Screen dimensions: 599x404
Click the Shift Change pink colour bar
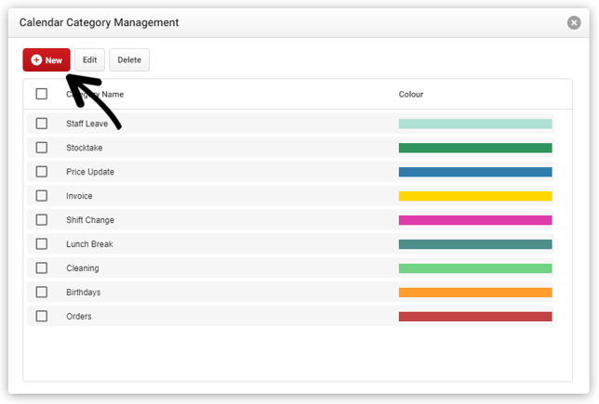pyautogui.click(x=475, y=220)
